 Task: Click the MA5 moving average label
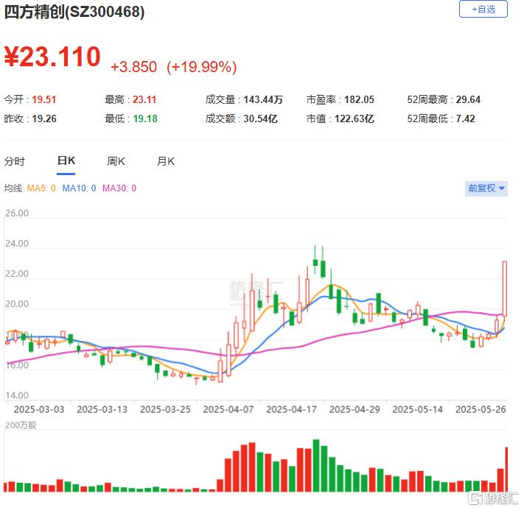tap(41, 188)
